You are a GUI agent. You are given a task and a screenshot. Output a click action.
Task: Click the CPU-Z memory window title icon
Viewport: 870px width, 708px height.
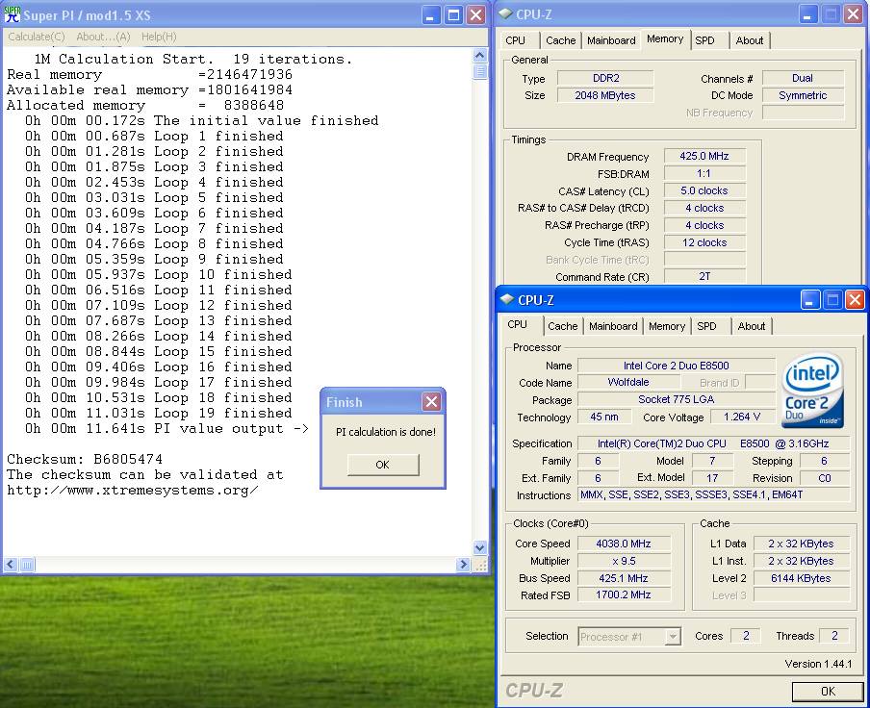click(x=505, y=13)
